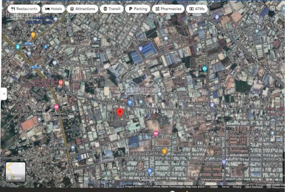Open the Send feedback link
The image size is (285, 192).
(x=254, y=187)
